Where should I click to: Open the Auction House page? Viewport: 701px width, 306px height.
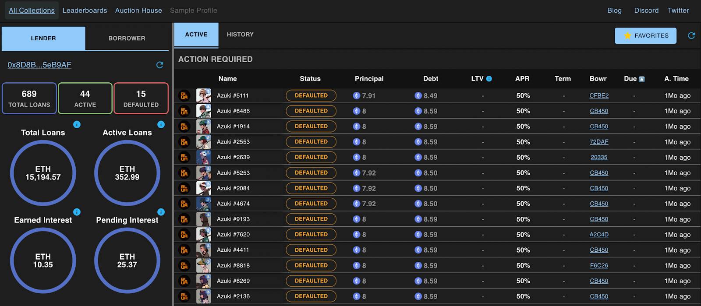pyautogui.click(x=138, y=11)
